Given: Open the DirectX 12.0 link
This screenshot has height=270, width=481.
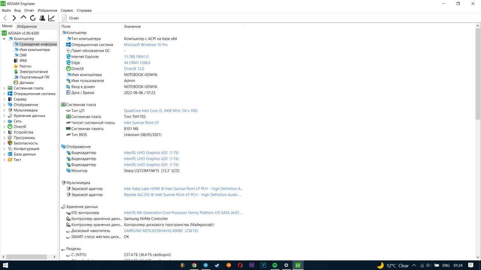Looking at the screenshot, I should tap(134, 69).
